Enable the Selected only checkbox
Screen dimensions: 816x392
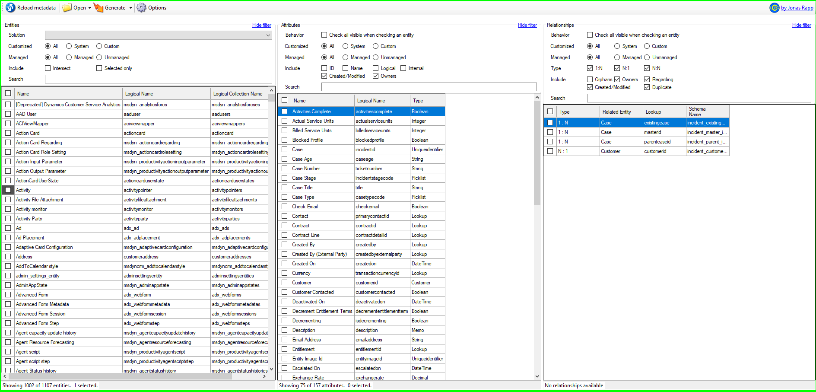(99, 68)
